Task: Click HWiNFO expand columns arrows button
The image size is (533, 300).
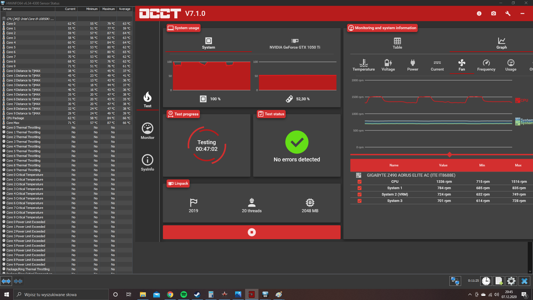Action: pos(6,281)
